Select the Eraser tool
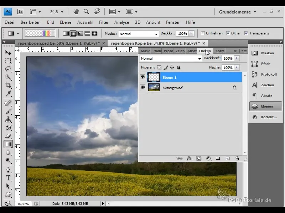Image resolution: width=285 pixels, height=213 pixels. [8, 136]
